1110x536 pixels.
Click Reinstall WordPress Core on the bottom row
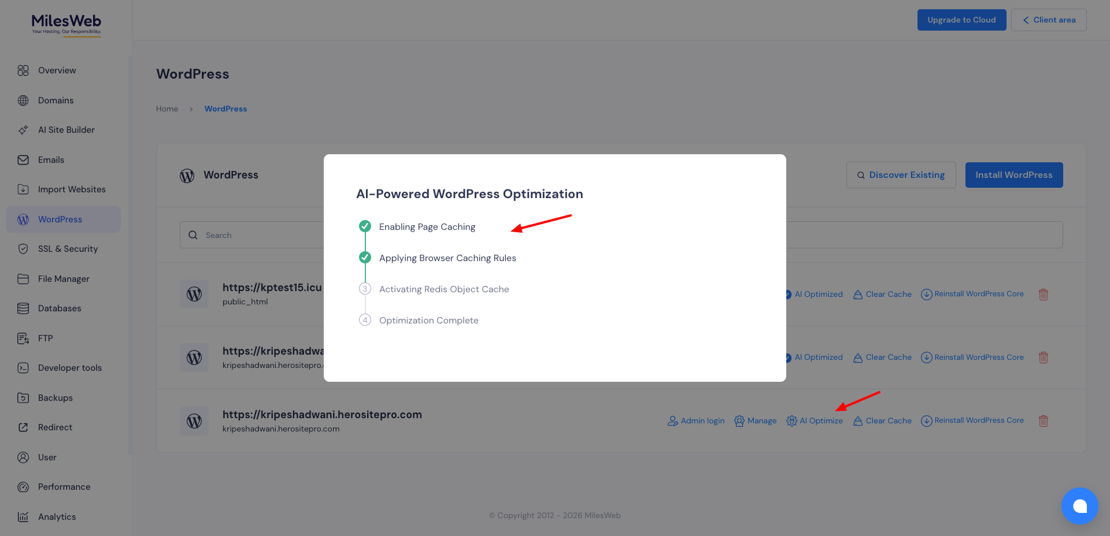(972, 421)
